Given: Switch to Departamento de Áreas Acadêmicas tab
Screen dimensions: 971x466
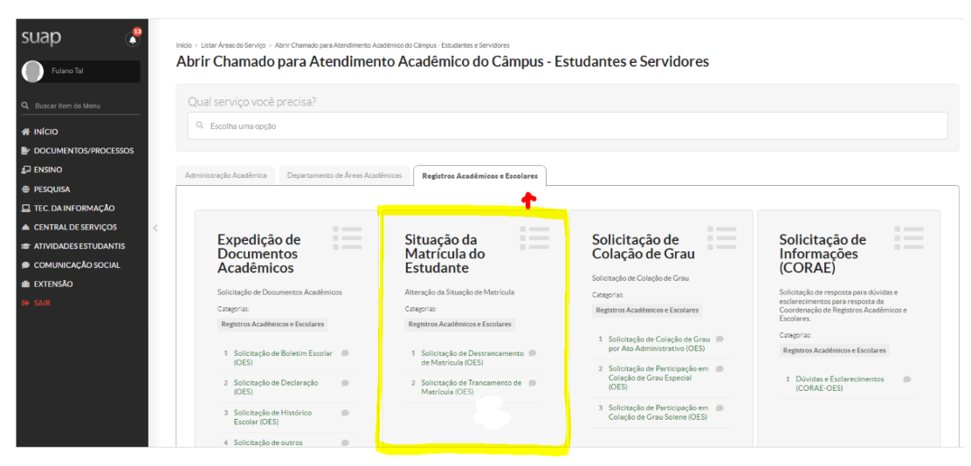Looking at the screenshot, I should pos(344,175).
